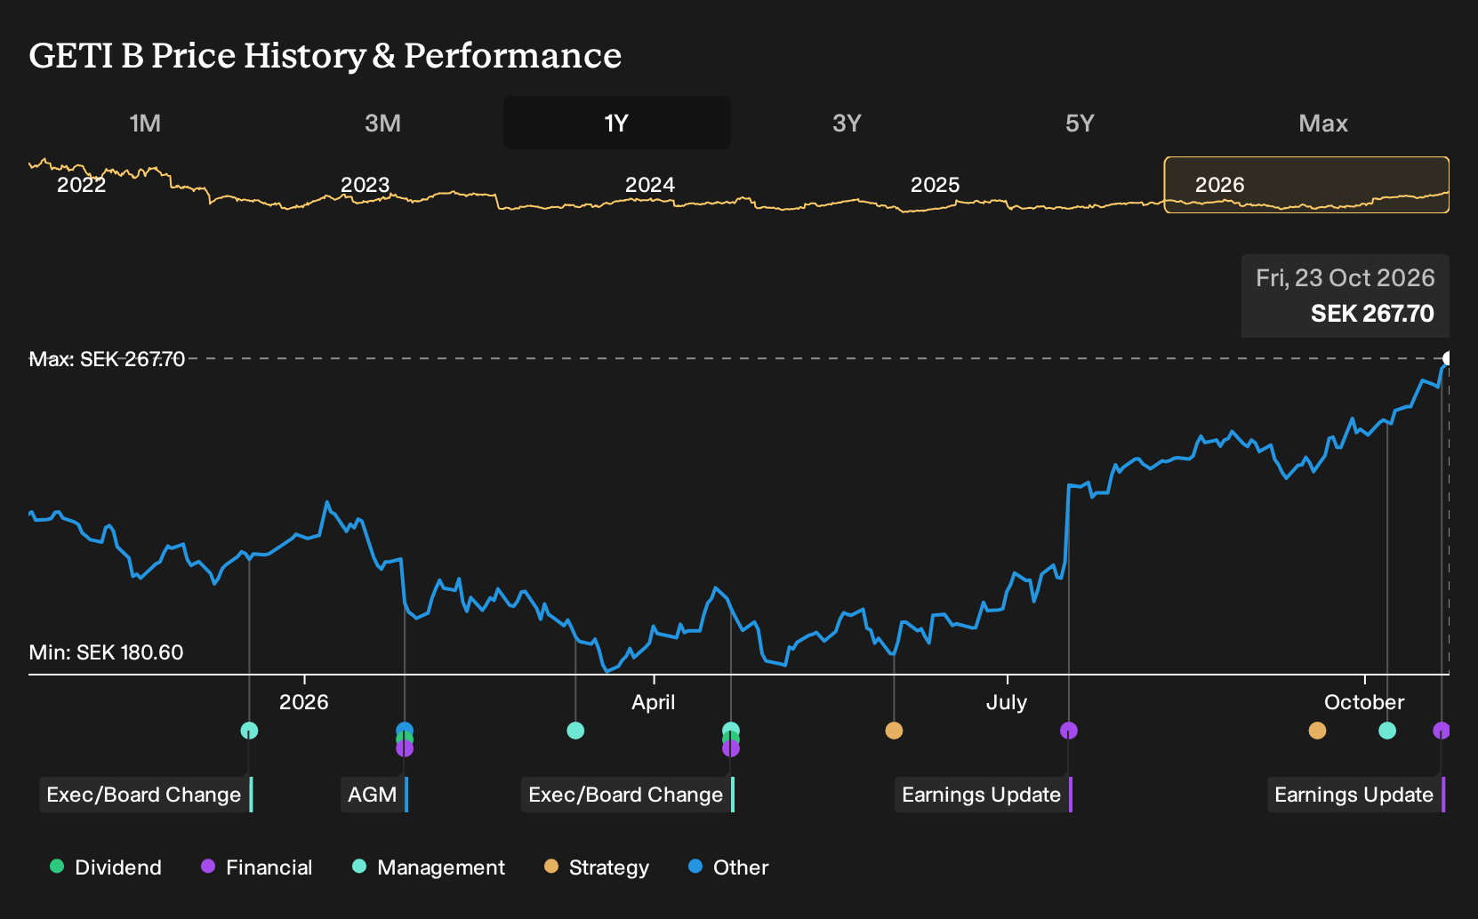Click the April axis label

(654, 702)
